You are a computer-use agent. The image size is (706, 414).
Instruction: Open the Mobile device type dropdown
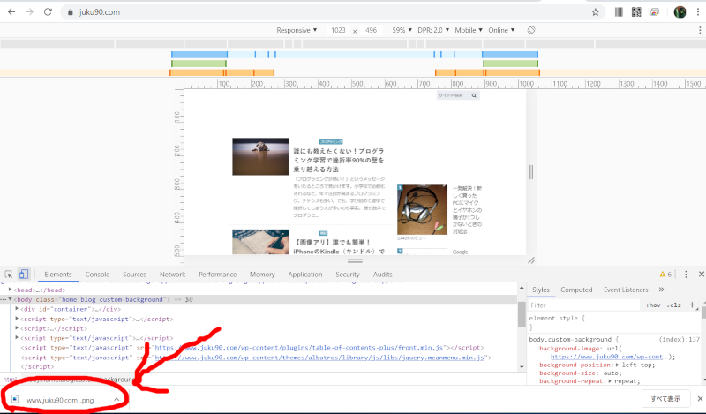(x=469, y=30)
